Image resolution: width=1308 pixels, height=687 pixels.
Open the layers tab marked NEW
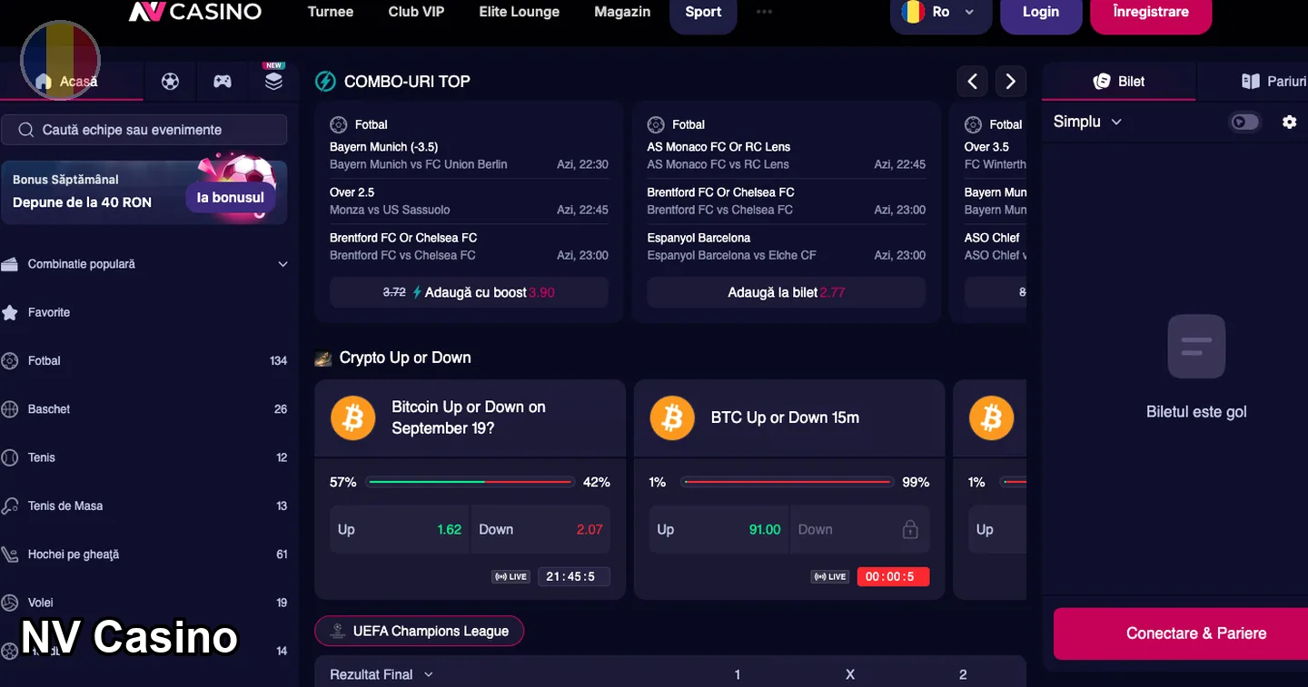tap(273, 80)
